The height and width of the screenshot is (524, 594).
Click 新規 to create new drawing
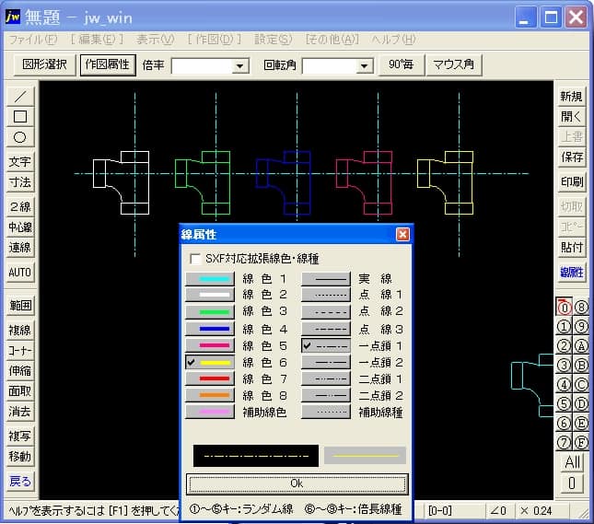pos(571,97)
